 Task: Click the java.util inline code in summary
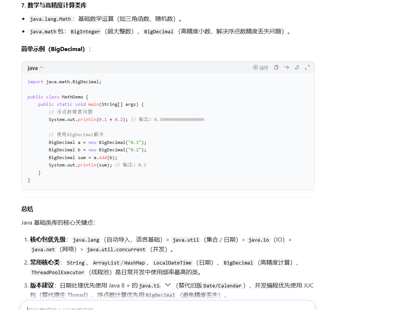(x=186, y=240)
